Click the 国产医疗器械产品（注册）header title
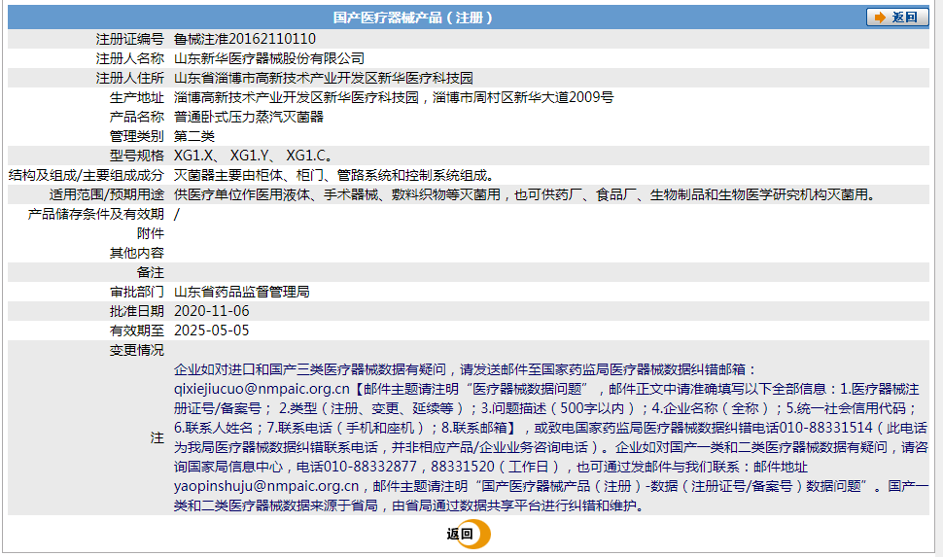 point(413,17)
